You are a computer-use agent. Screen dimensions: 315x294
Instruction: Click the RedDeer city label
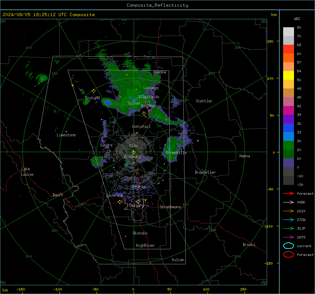148,106
